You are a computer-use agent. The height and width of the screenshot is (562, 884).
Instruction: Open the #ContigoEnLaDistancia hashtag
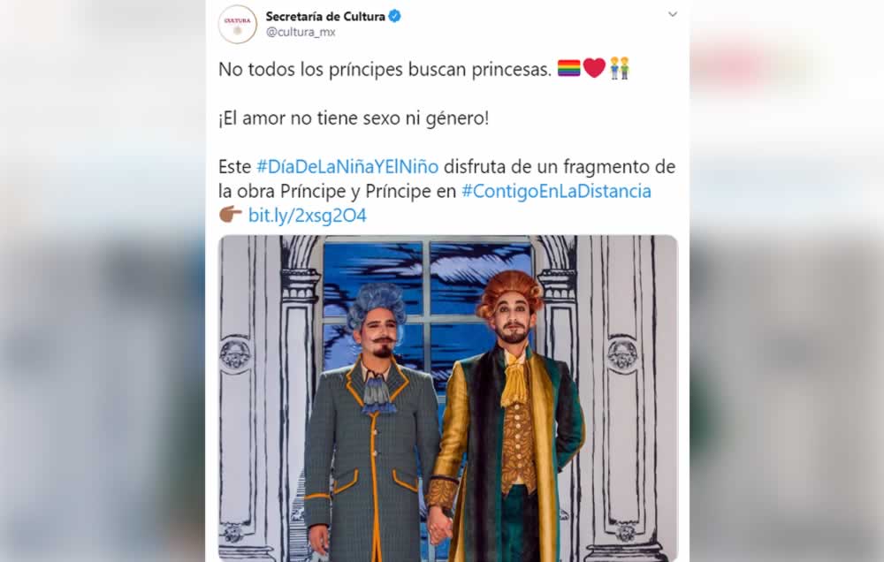[x=556, y=191]
